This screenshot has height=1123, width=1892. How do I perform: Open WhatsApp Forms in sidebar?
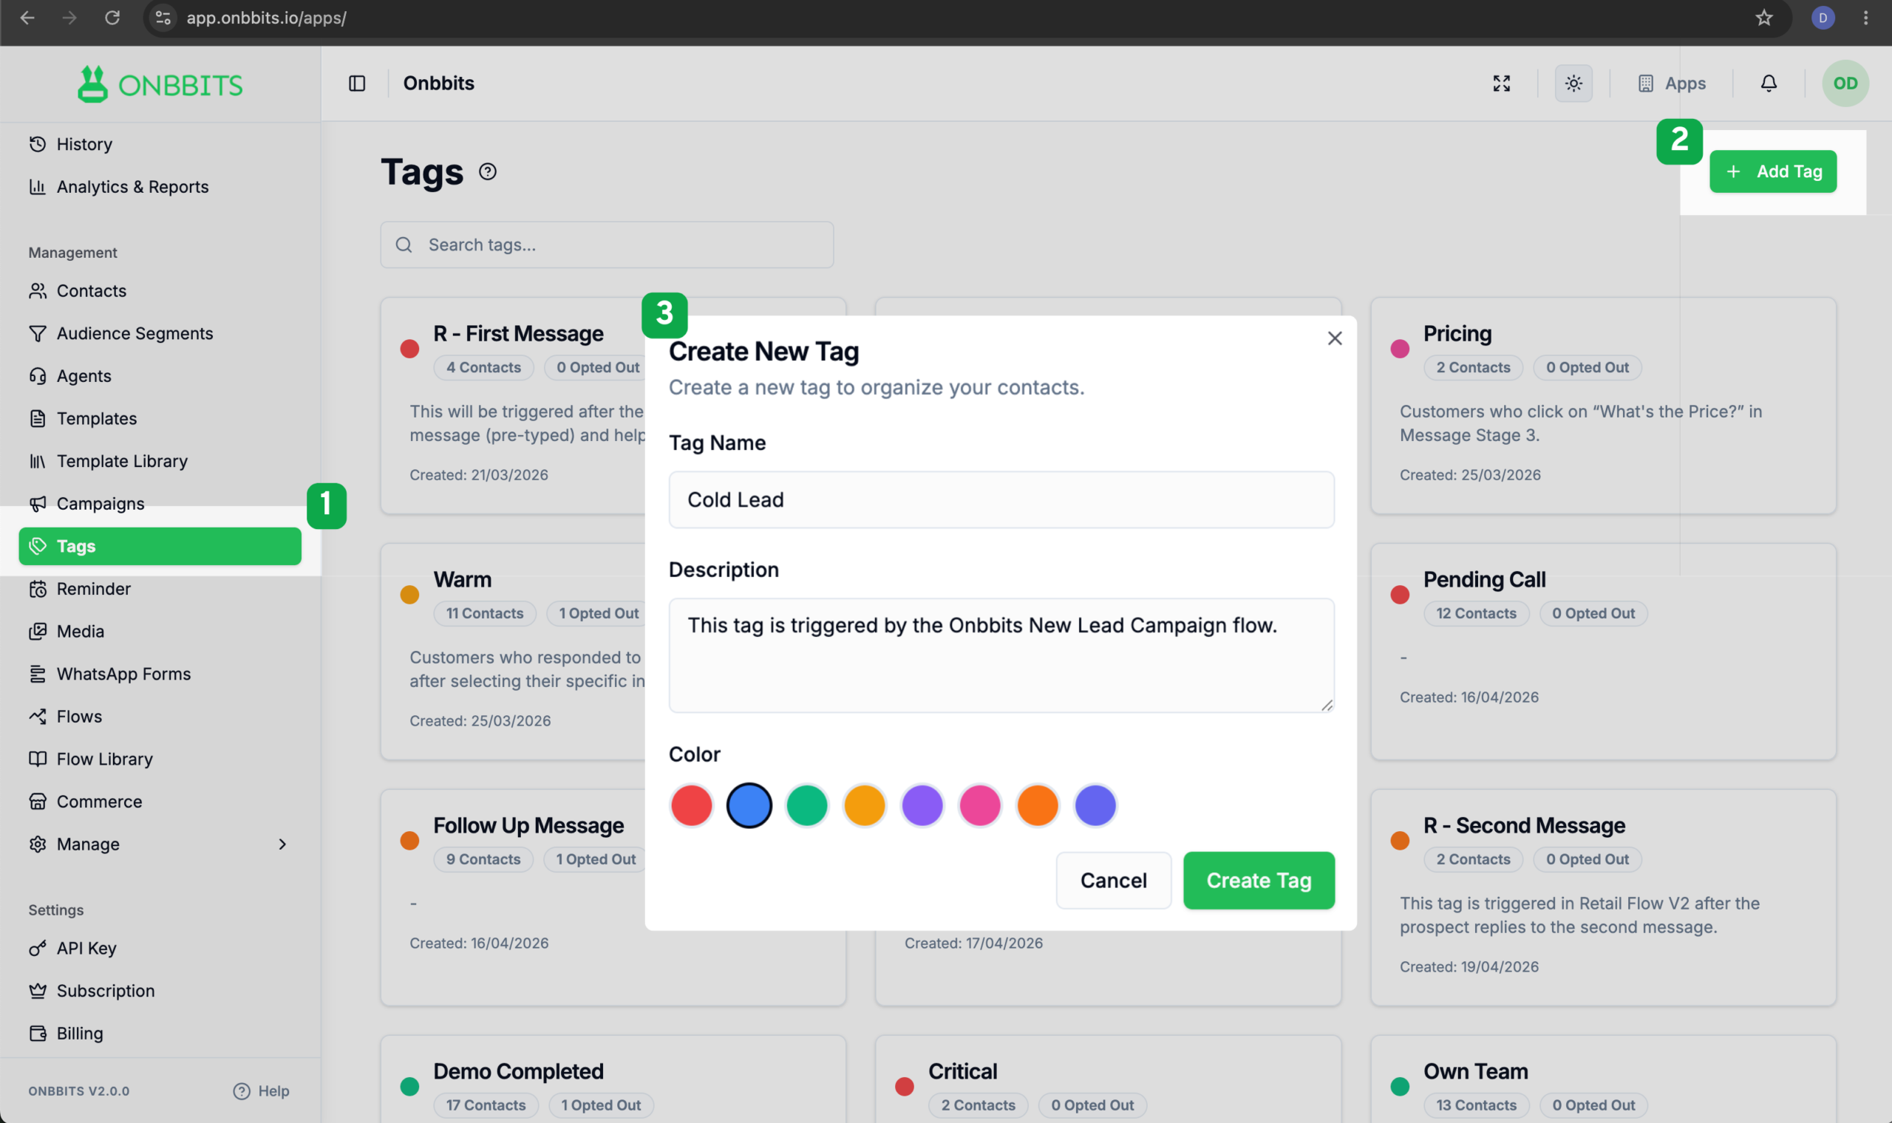[160, 675]
